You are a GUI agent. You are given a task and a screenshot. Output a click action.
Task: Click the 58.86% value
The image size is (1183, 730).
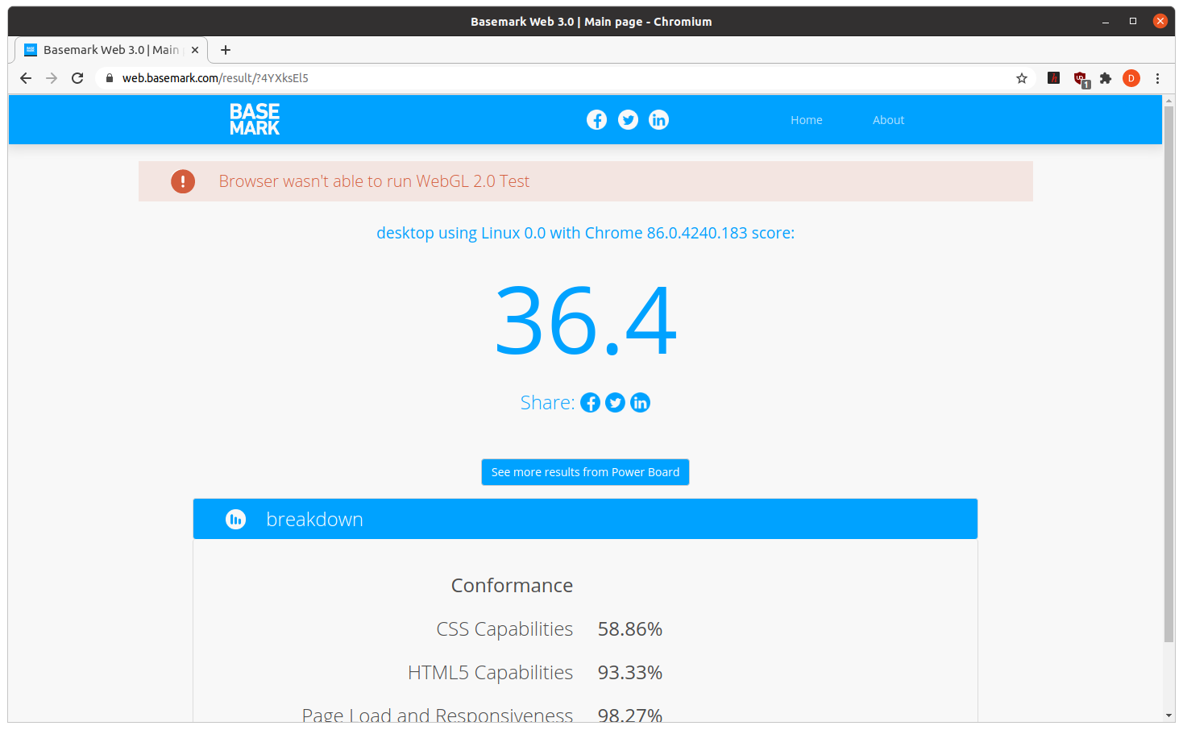pos(630,629)
